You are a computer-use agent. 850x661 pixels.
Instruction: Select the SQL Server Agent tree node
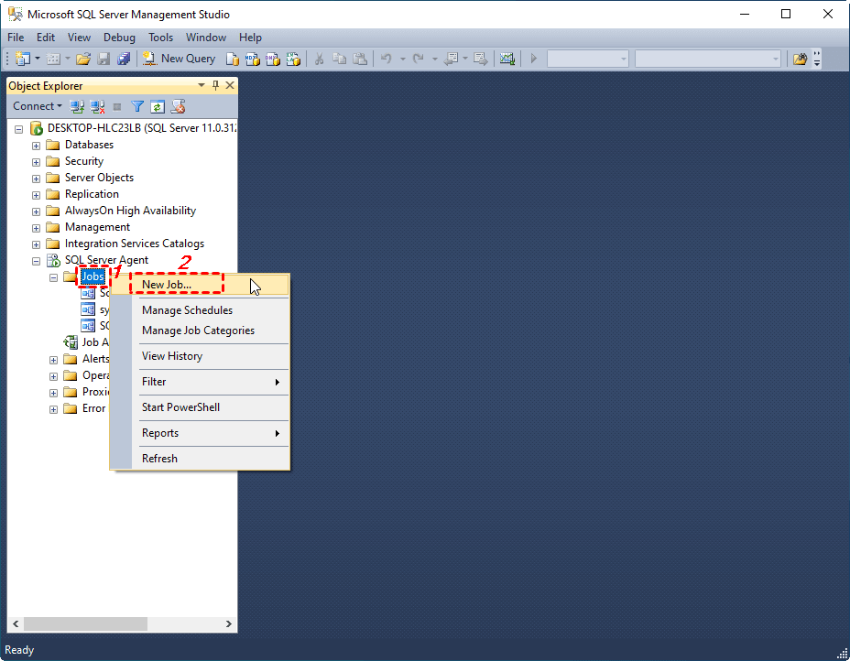[x=106, y=260]
